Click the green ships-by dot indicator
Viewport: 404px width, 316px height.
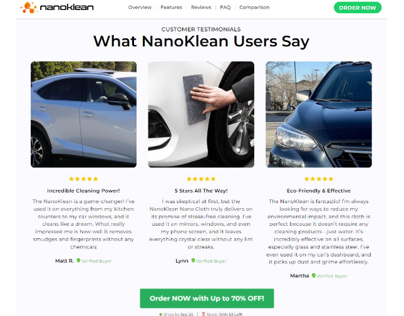[x=161, y=315]
